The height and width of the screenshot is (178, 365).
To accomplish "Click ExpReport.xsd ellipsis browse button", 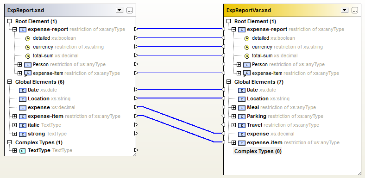I will coord(130,10).
